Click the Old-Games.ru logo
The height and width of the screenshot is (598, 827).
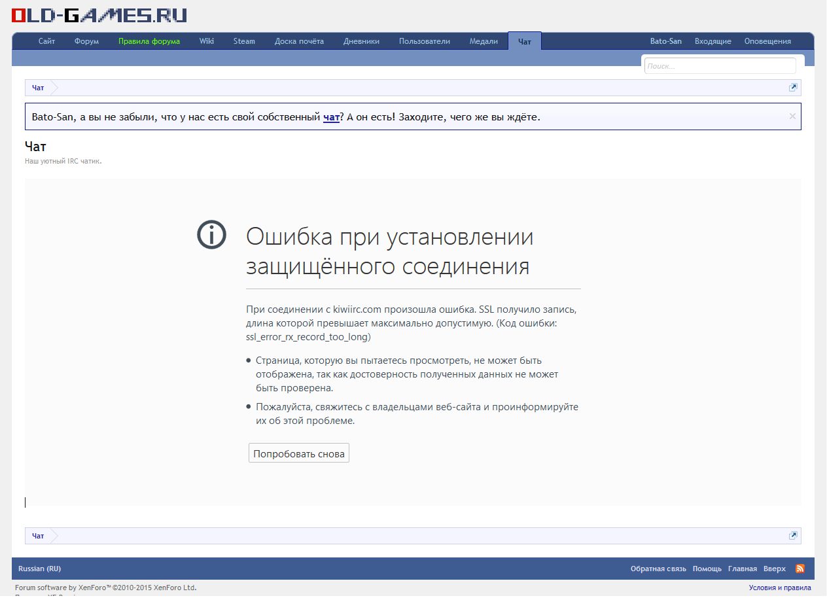99,15
